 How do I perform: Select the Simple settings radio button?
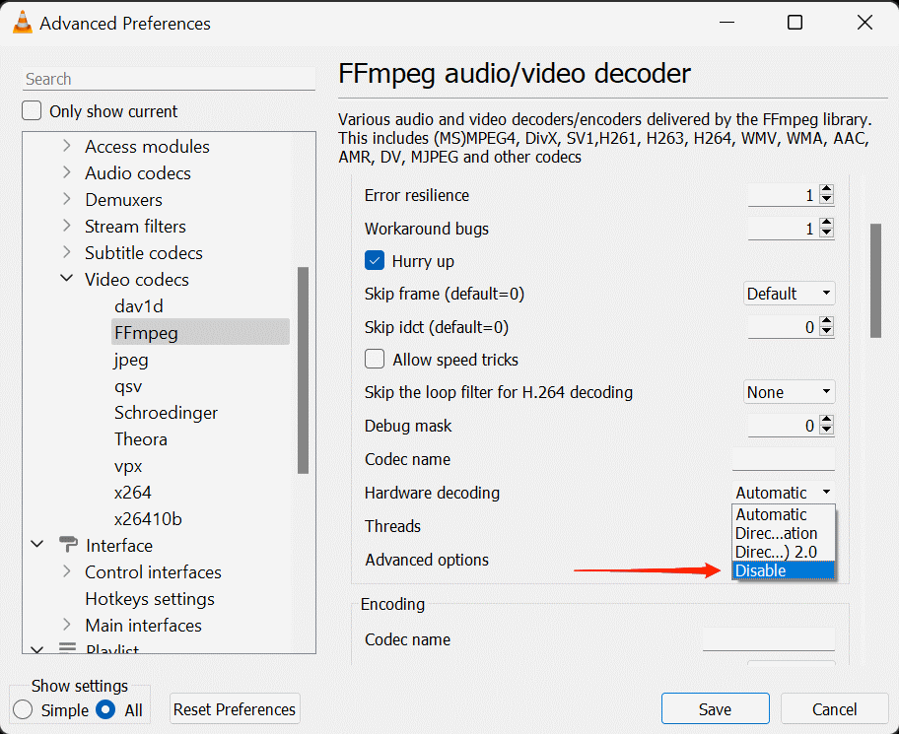23,709
